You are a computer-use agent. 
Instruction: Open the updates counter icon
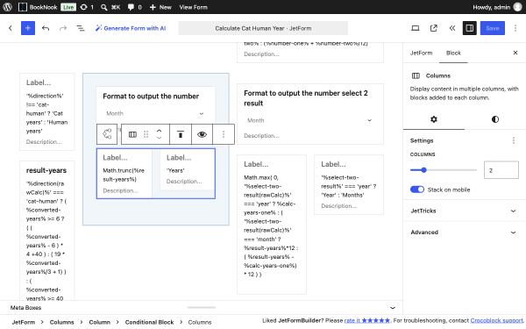tap(87, 7)
